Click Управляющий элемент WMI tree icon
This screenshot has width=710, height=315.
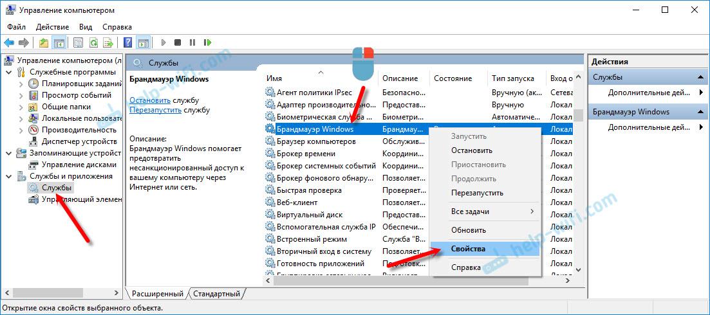(x=33, y=200)
